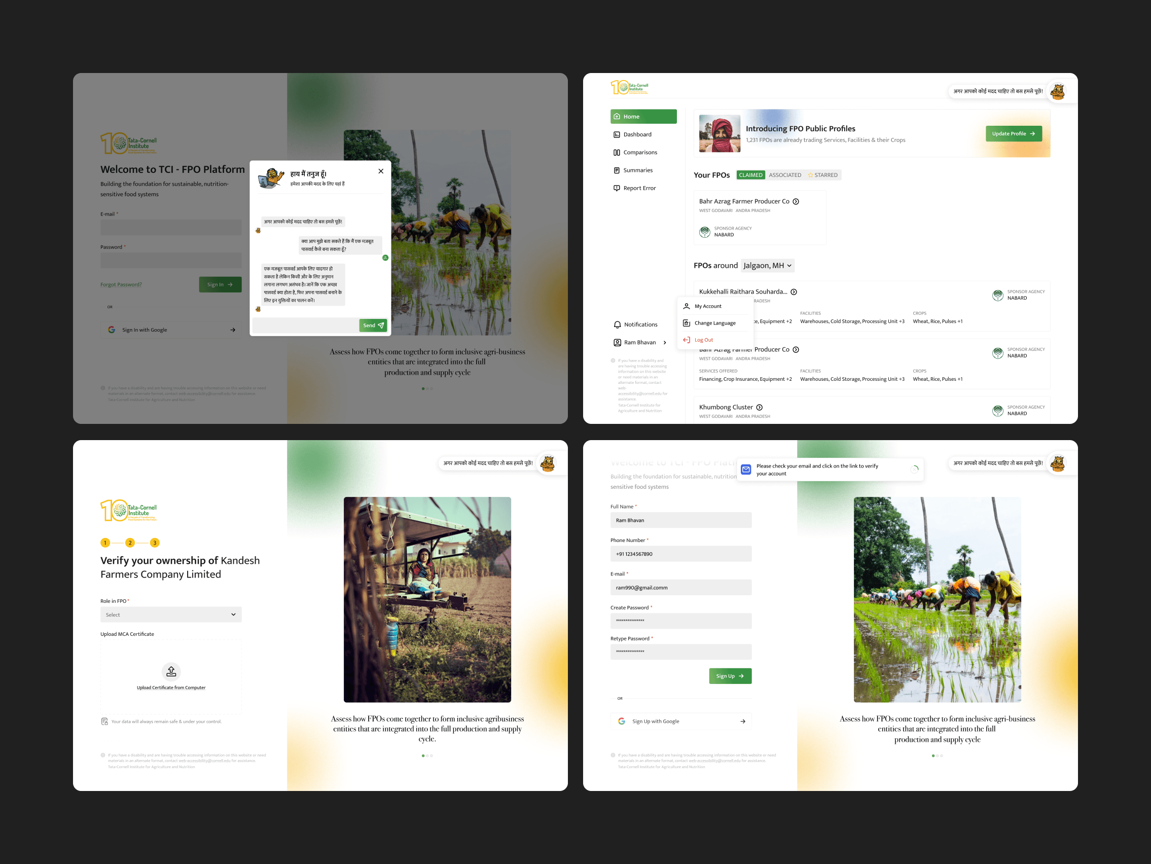
Task: Focus the chat message input box
Action: (x=306, y=326)
